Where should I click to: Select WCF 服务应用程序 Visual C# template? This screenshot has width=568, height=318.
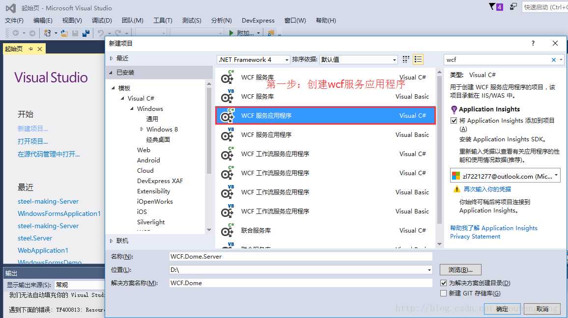tap(325, 116)
